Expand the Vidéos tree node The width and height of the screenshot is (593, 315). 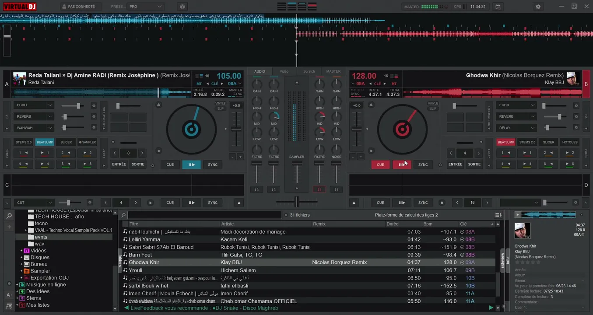pos(21,251)
